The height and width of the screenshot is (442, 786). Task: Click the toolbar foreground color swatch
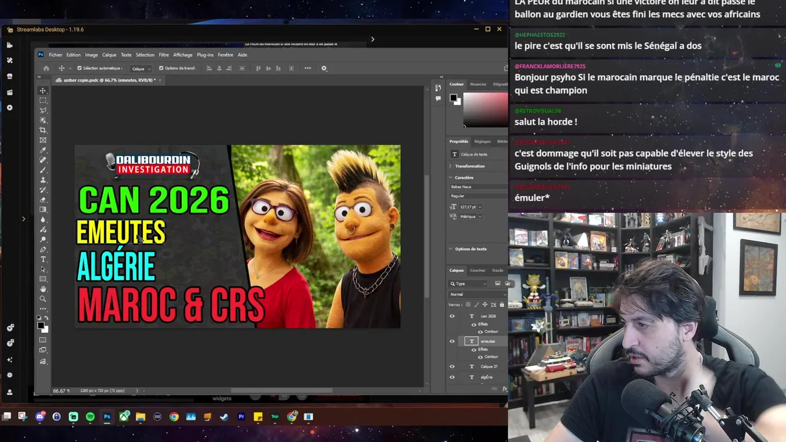pos(41,325)
